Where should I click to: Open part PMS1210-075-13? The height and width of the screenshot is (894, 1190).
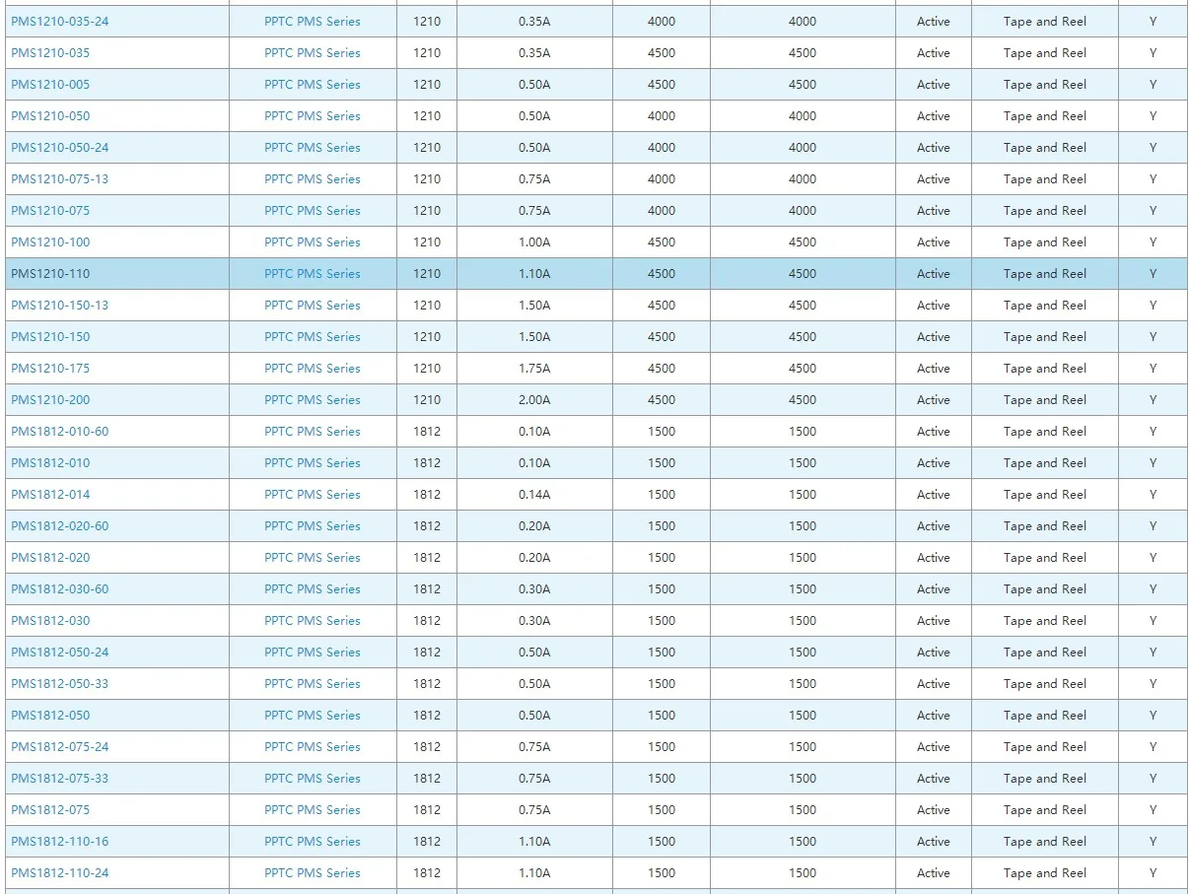60,179
